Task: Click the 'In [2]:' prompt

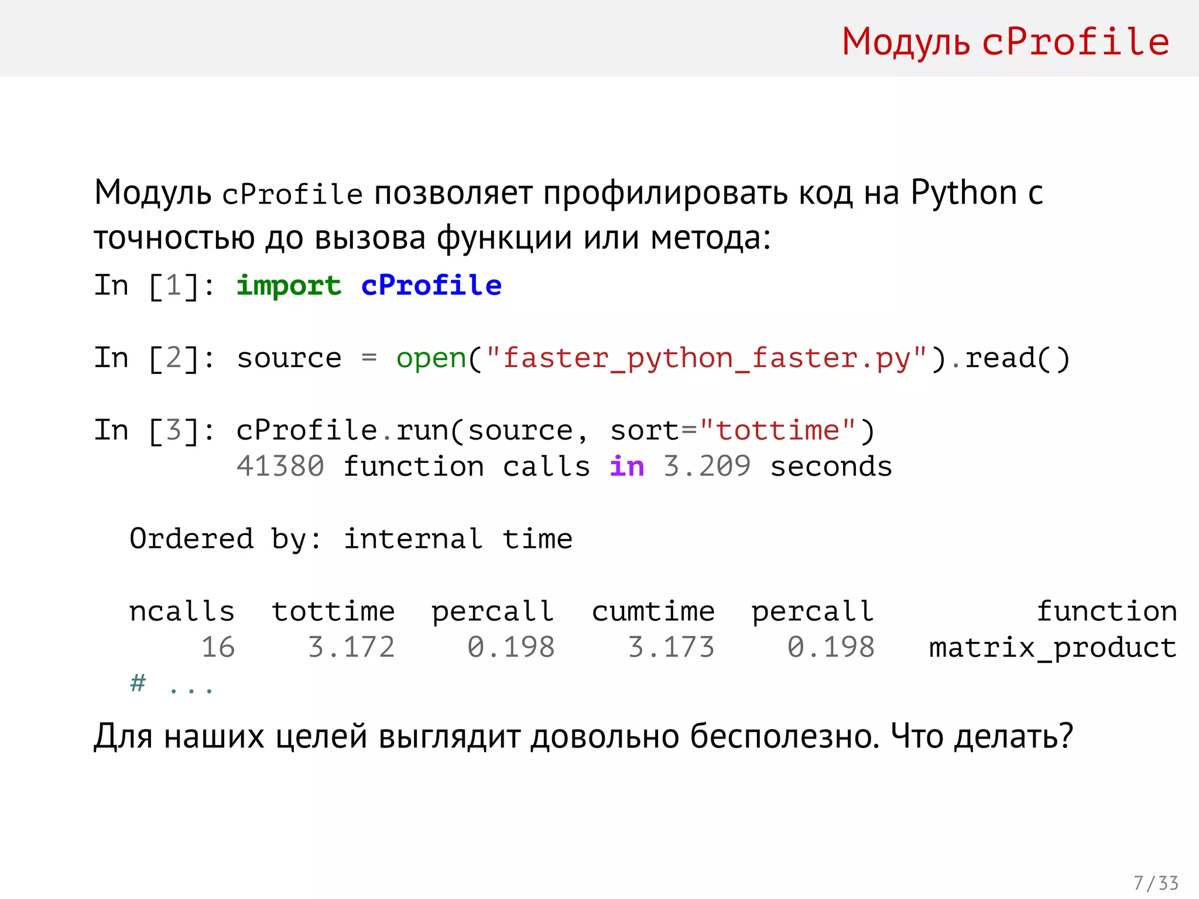Action: (155, 358)
